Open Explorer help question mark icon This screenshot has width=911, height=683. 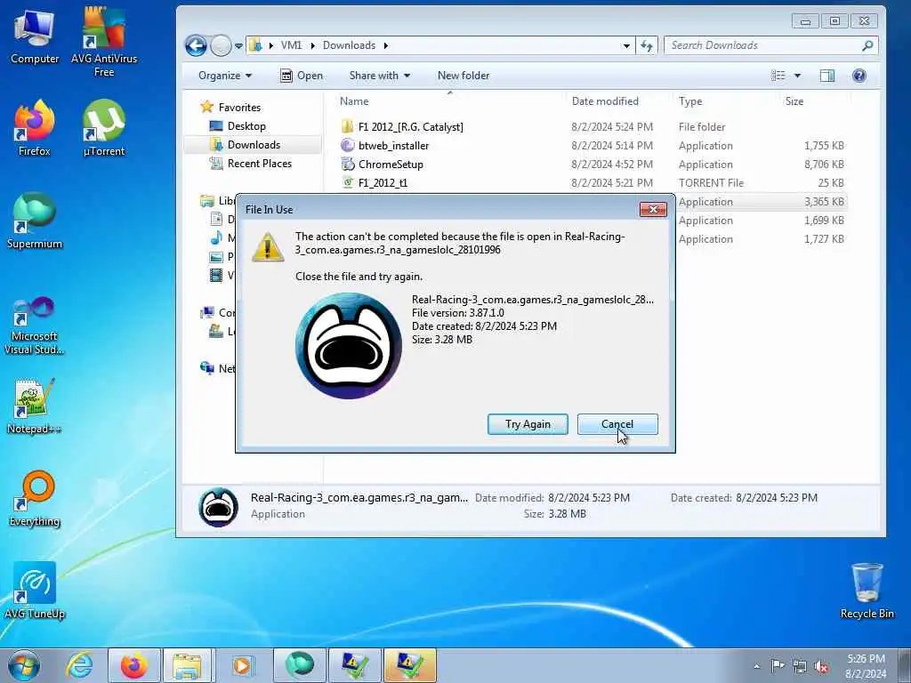[859, 76]
